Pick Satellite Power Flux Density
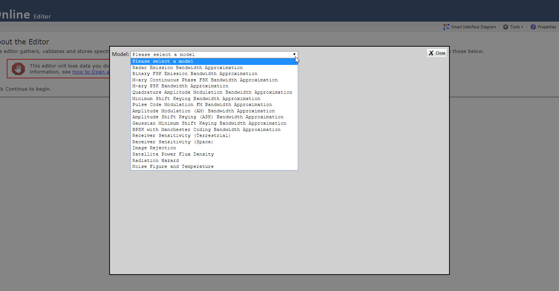559x291 pixels. 214,154
